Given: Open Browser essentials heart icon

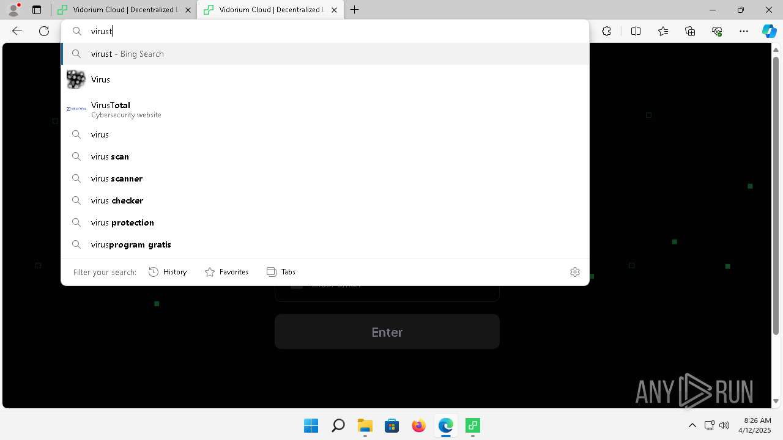Looking at the screenshot, I should click(x=717, y=31).
